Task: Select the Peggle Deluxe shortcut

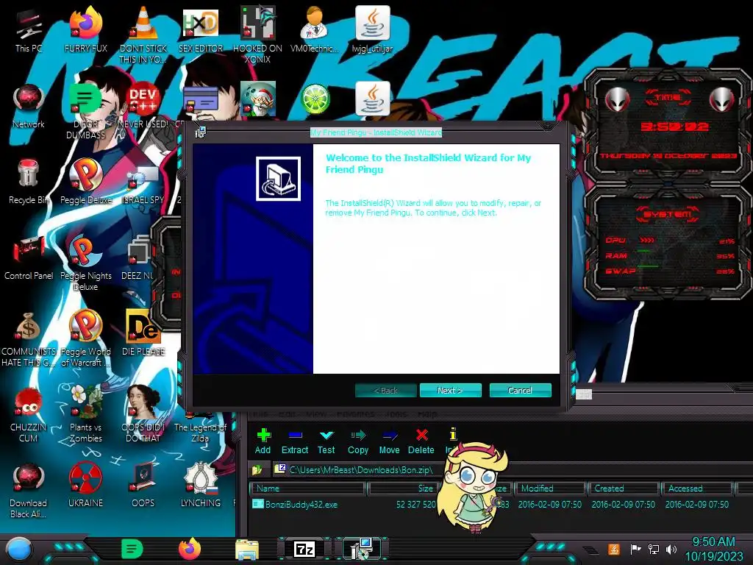Action: pyautogui.click(x=85, y=182)
